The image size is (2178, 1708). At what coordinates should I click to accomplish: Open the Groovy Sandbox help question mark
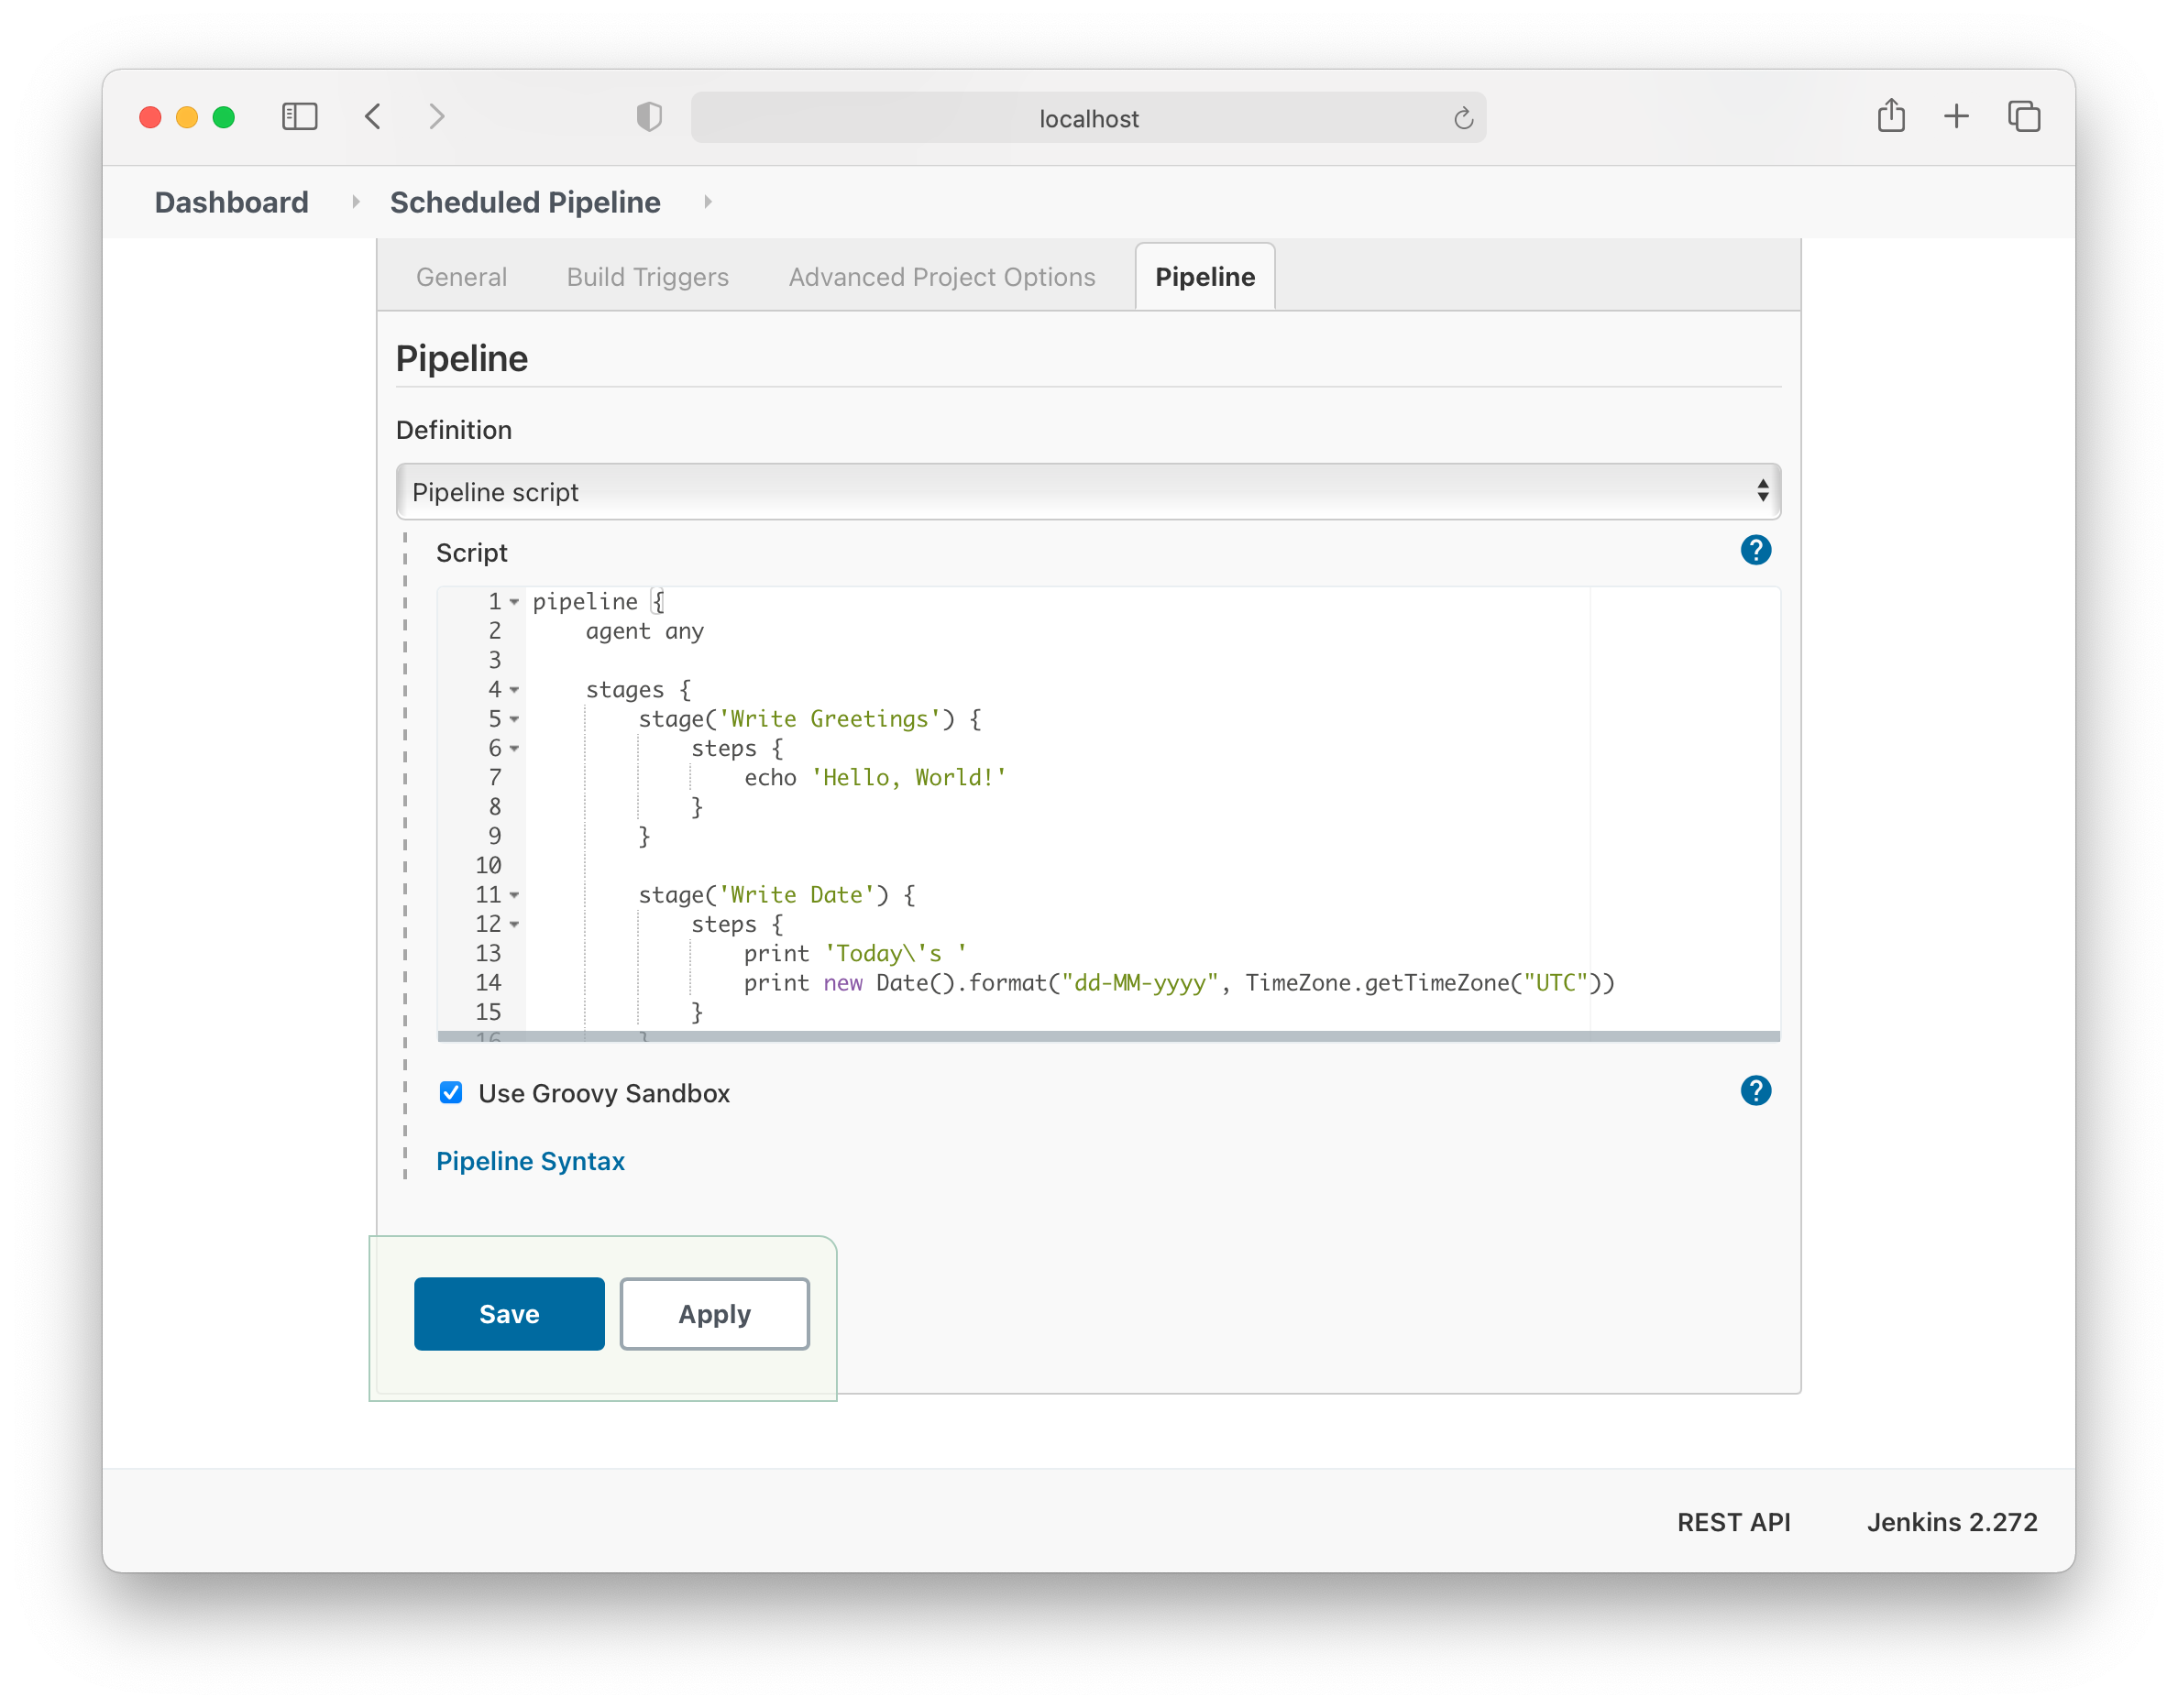[x=1755, y=1091]
